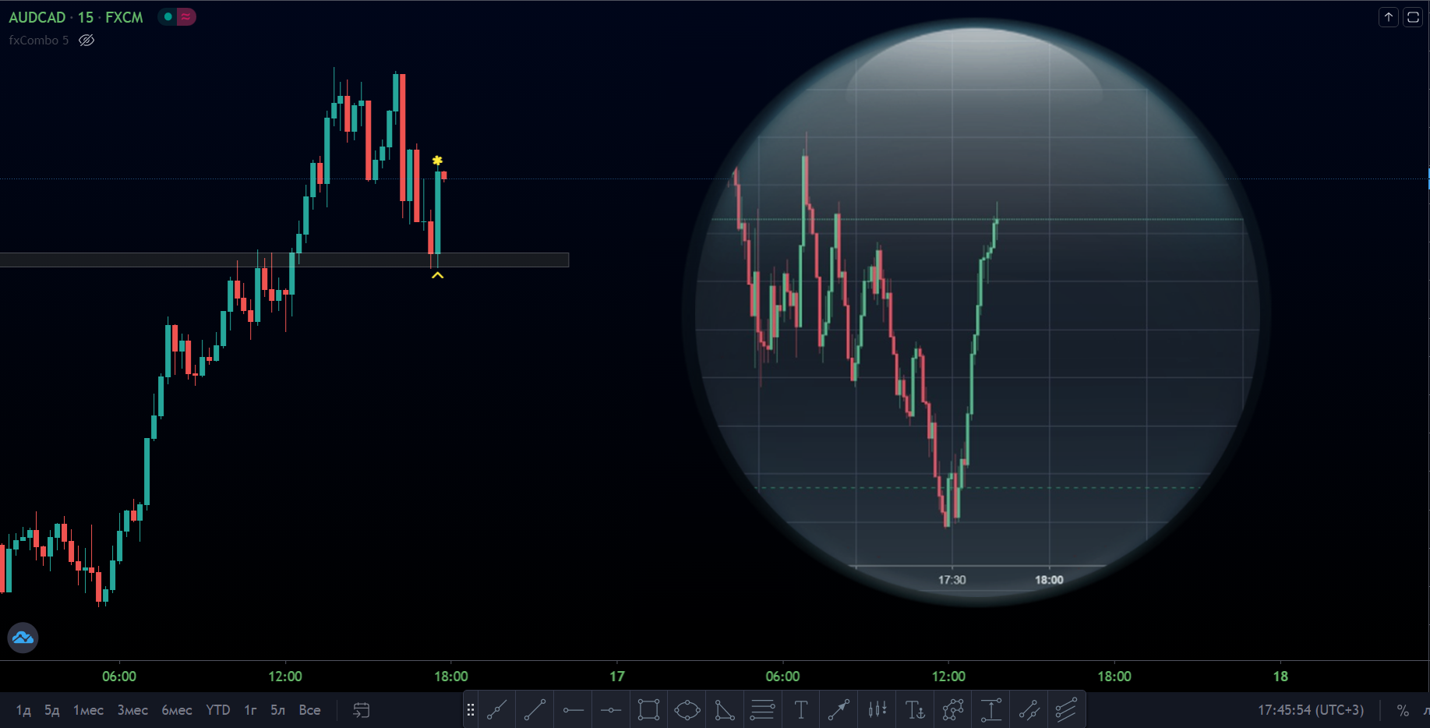This screenshot has width=1430, height=728.
Task: Click first '06:00' time axis label
Action: (x=119, y=677)
